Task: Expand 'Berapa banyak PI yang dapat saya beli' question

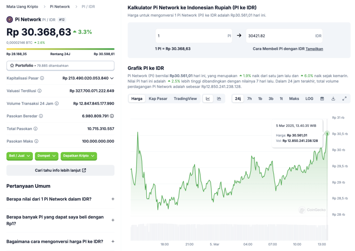Action: (60, 220)
